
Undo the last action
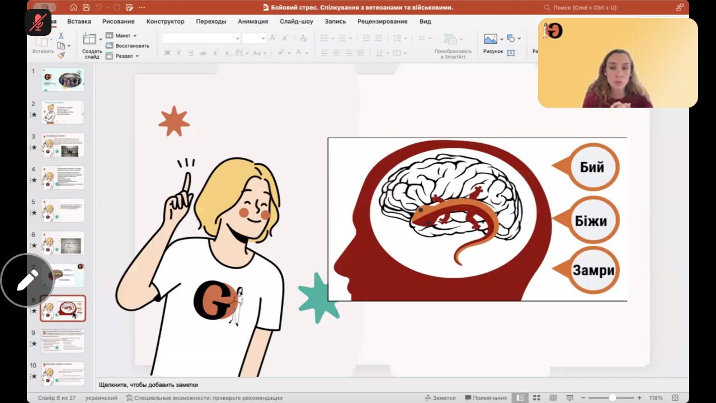(x=99, y=7)
